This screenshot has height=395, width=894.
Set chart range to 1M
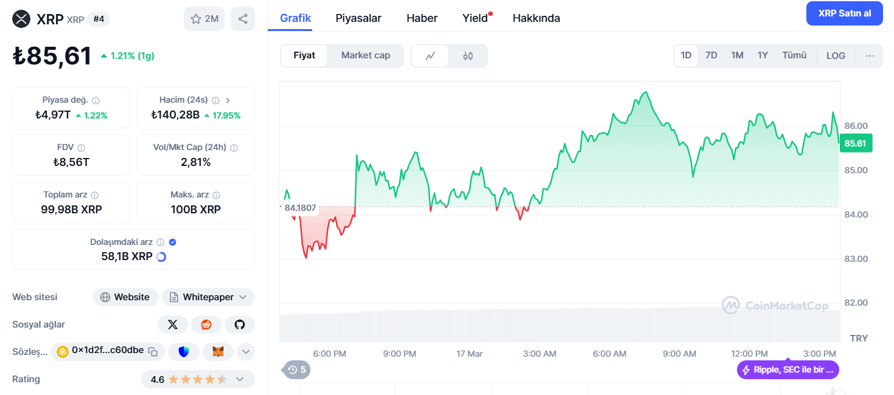(x=738, y=55)
